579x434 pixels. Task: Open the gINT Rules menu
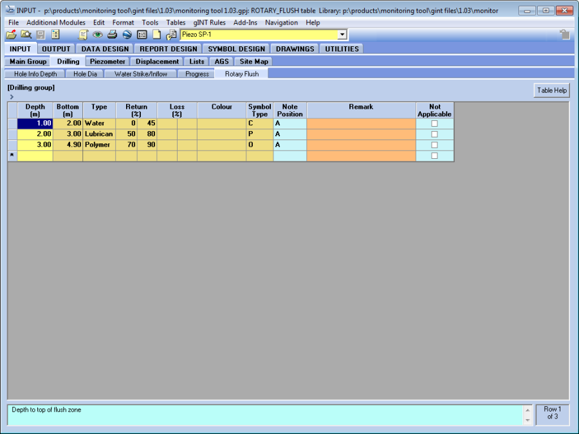pos(209,23)
